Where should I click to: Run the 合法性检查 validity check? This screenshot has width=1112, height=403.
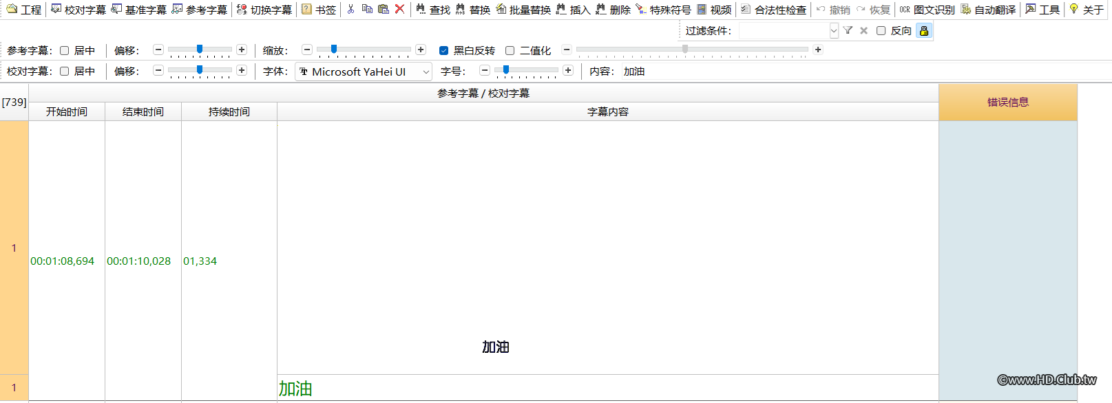[773, 10]
